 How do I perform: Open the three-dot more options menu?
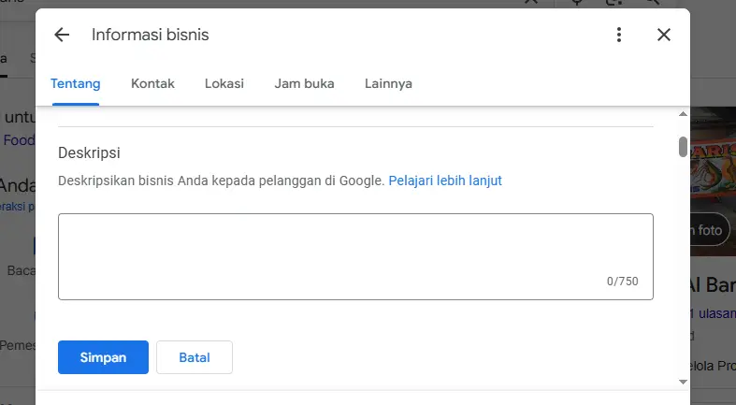pyautogui.click(x=619, y=35)
